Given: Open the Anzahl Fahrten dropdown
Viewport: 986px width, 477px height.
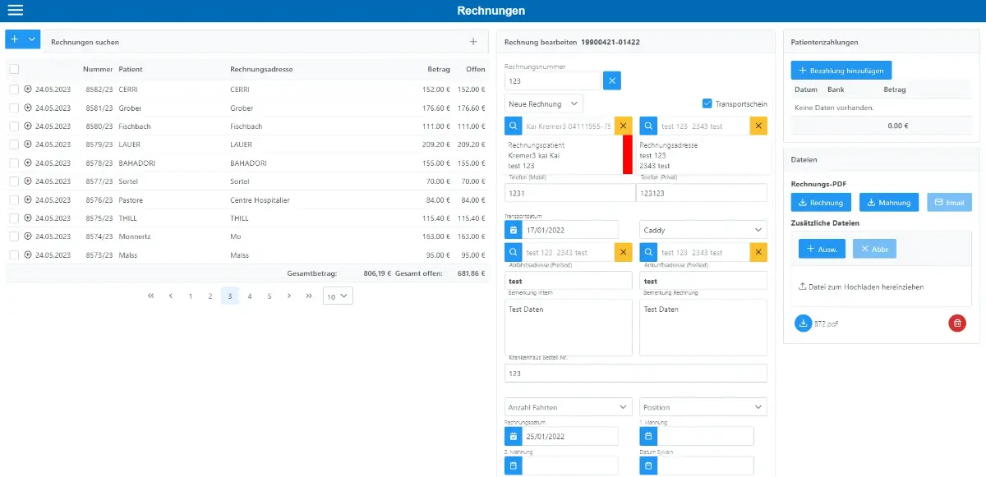Looking at the screenshot, I should pos(568,406).
